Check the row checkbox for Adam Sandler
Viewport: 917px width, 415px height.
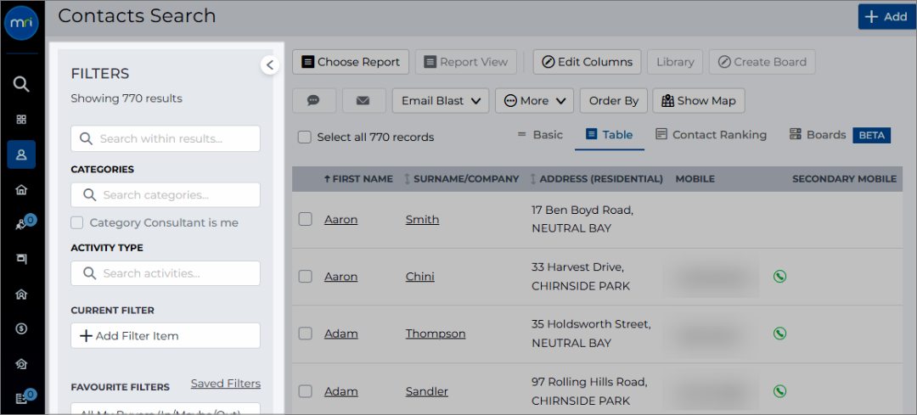pyautogui.click(x=306, y=391)
